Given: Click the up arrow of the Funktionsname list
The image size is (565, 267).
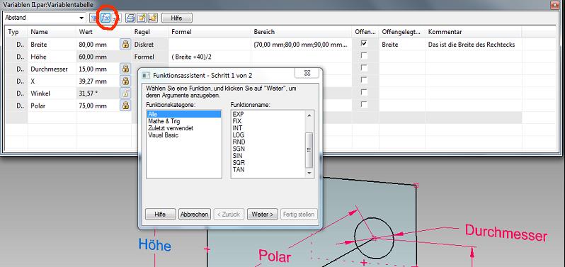Looking at the screenshot, I should 309,115.
